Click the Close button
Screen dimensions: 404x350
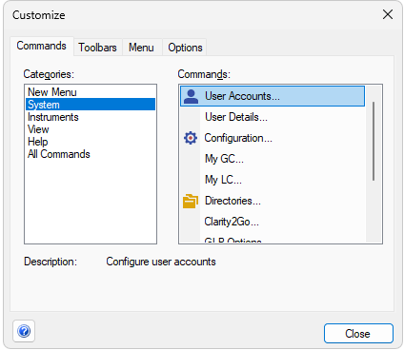click(358, 334)
